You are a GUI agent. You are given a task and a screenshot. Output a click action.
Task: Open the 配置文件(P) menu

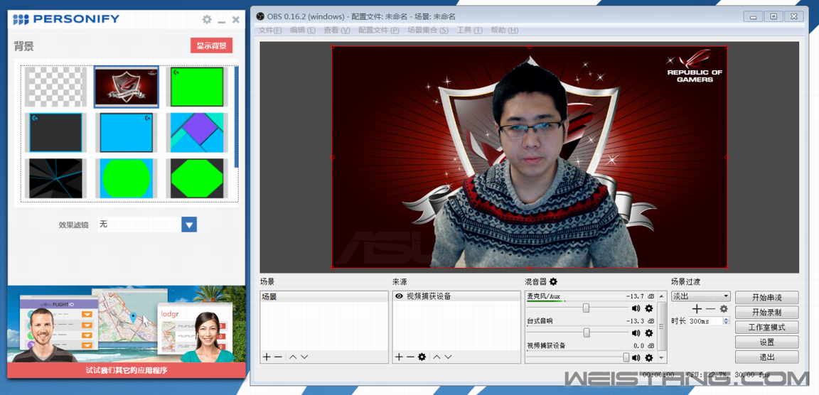point(379,31)
